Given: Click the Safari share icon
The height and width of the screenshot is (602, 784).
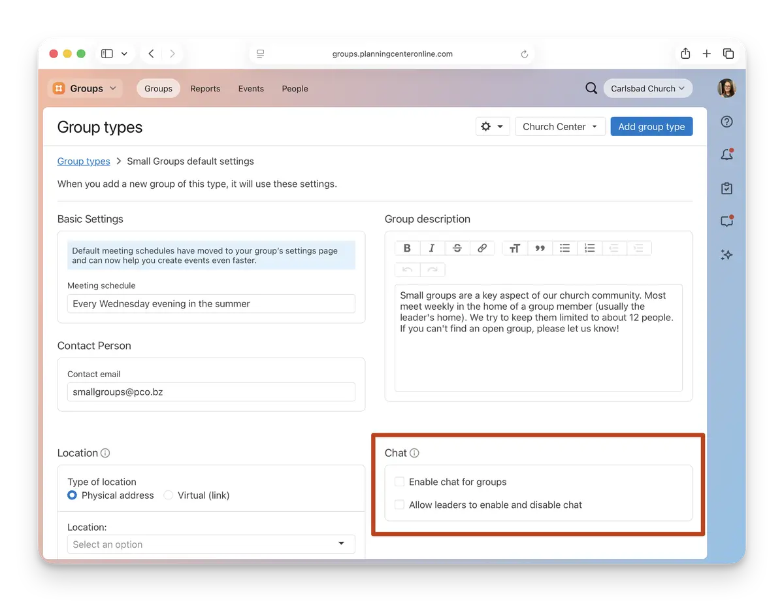Looking at the screenshot, I should point(685,54).
